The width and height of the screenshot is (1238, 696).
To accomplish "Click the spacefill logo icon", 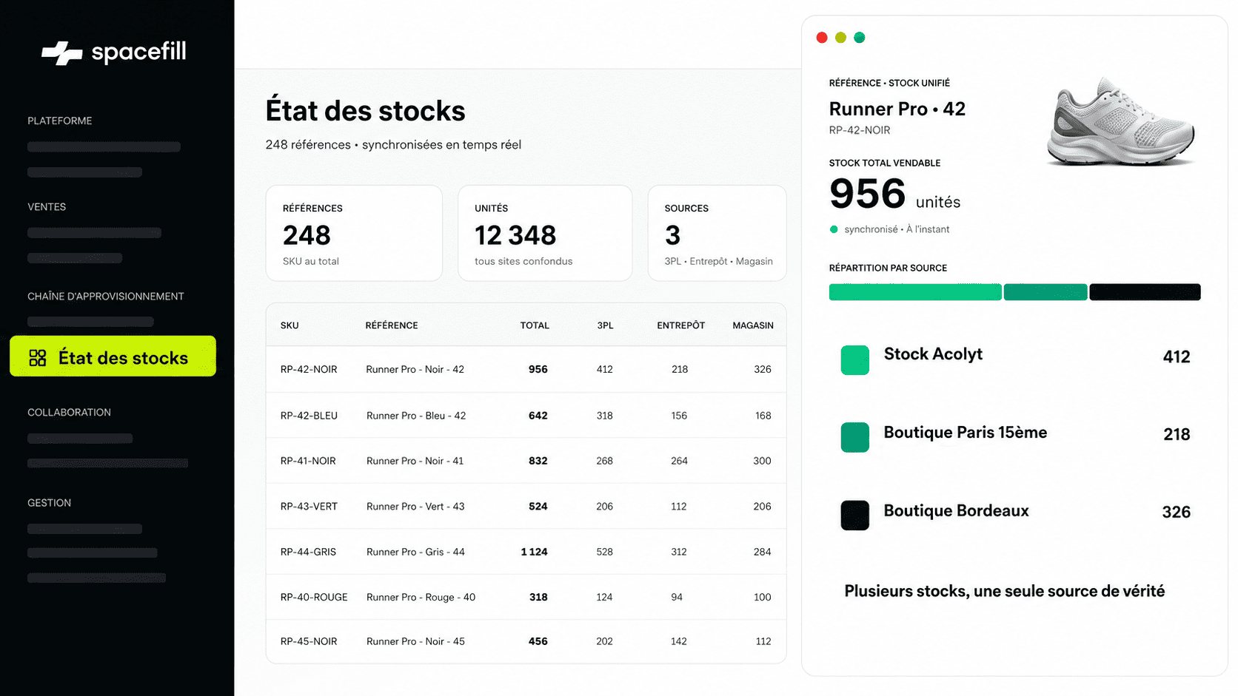I will click(x=61, y=53).
